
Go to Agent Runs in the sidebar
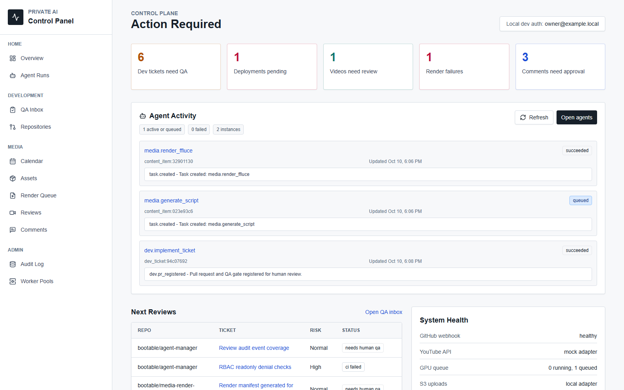pos(56,75)
